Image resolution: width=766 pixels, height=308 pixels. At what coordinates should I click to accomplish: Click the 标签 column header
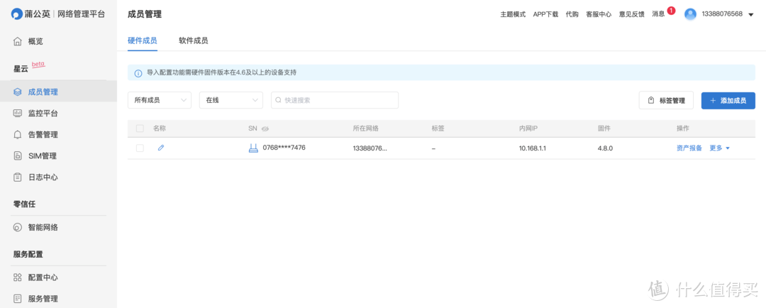pyautogui.click(x=438, y=128)
